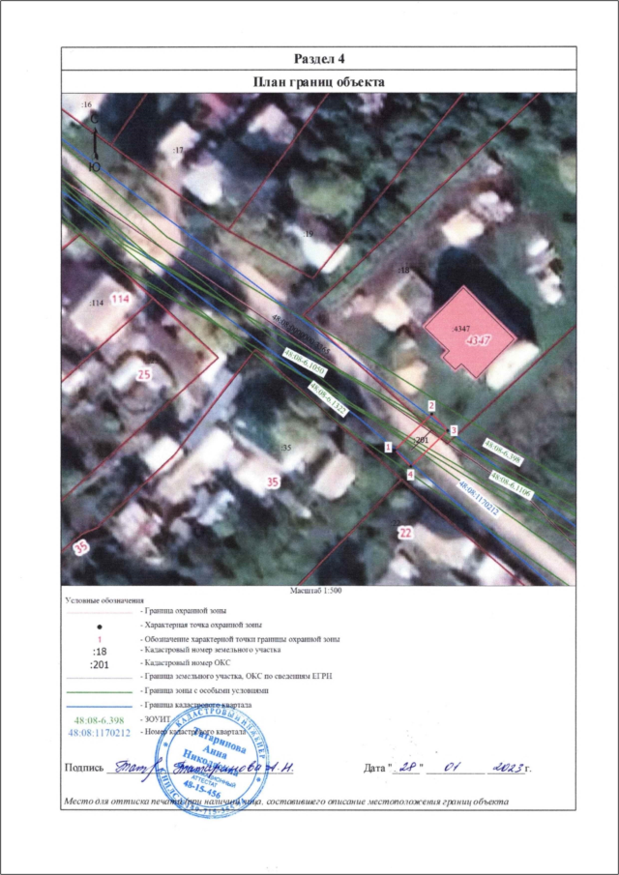Click boundary point marker 1

388,448
